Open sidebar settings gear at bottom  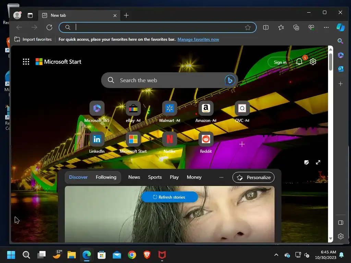click(x=340, y=236)
